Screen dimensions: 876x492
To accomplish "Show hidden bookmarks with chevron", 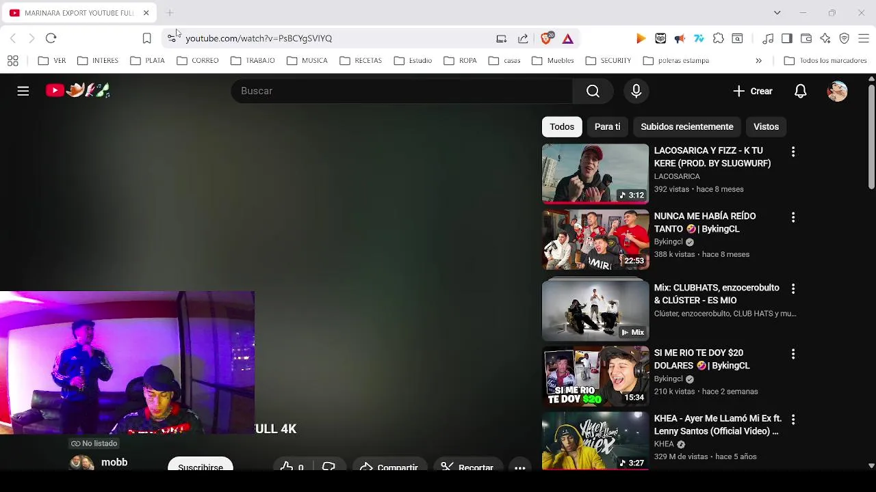I will pyautogui.click(x=758, y=61).
